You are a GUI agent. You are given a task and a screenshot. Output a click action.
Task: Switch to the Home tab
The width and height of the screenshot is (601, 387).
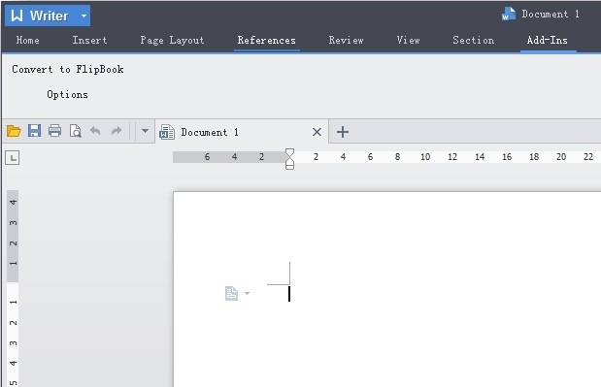27,40
